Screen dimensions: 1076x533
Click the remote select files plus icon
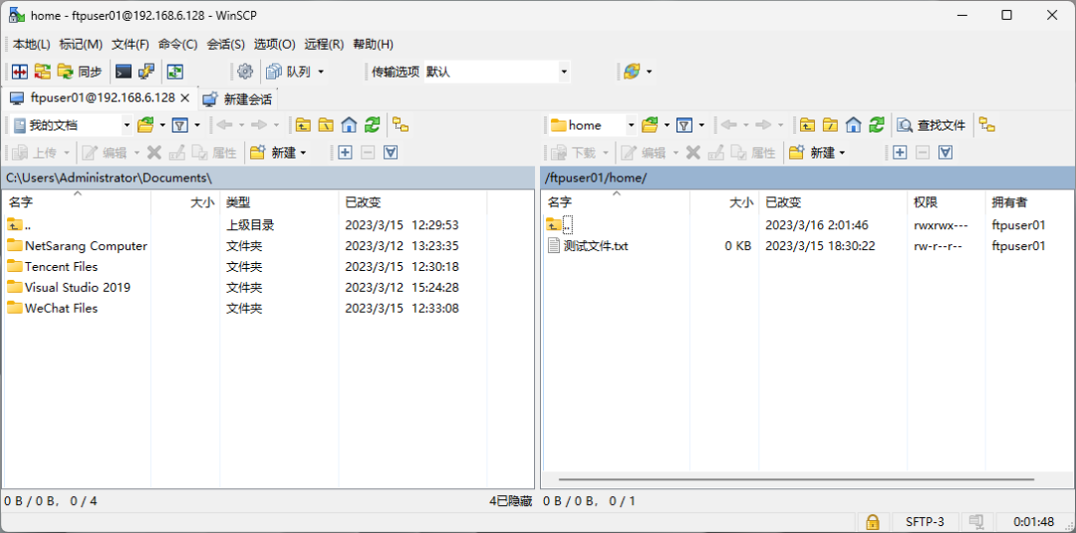(900, 152)
